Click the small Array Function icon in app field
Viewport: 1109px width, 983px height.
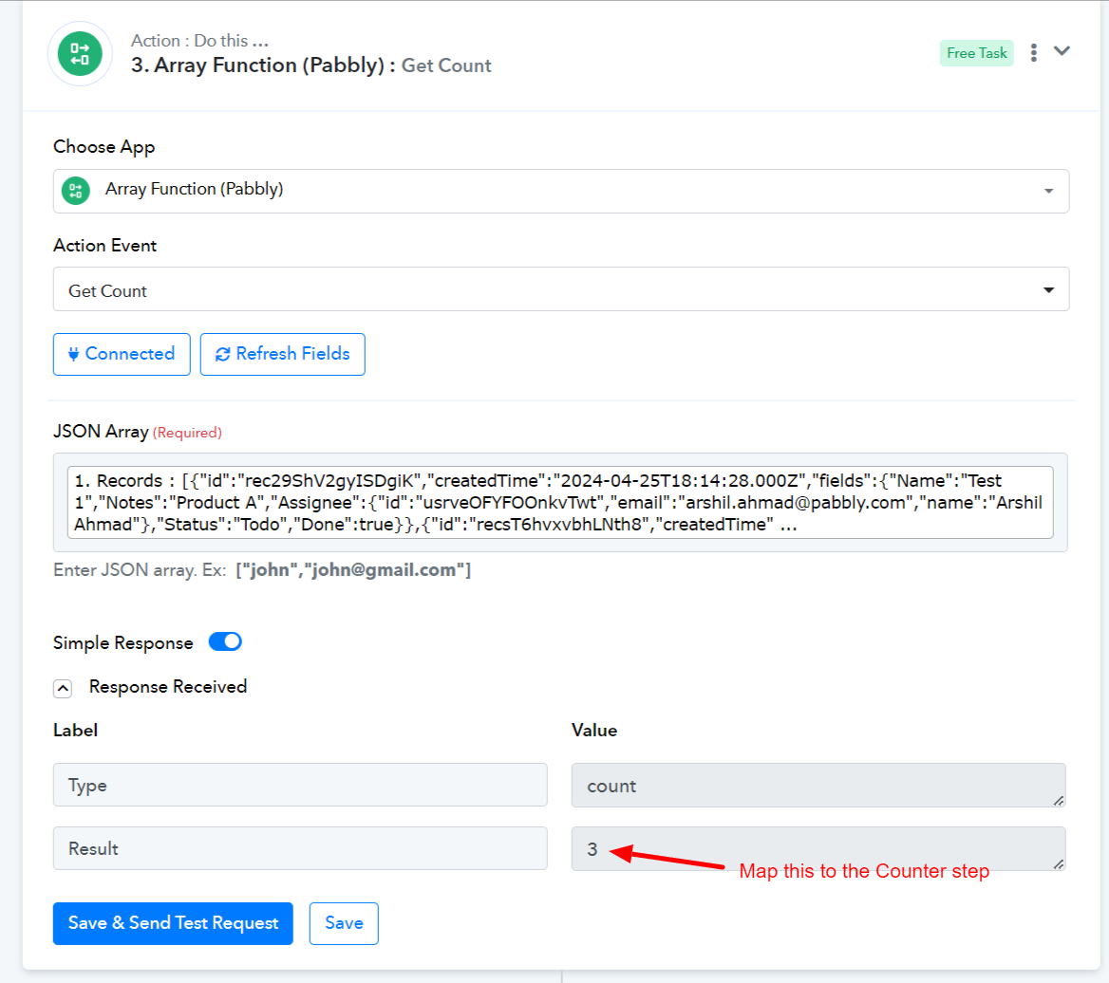76,190
